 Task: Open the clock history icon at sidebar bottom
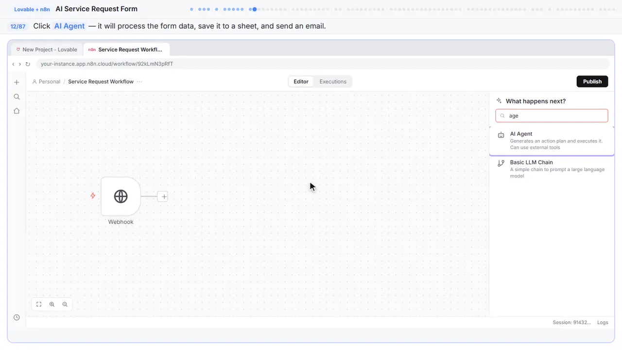tap(17, 317)
